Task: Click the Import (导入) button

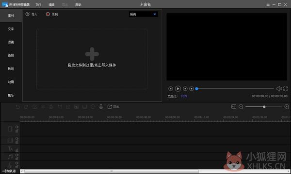Action: (32, 14)
